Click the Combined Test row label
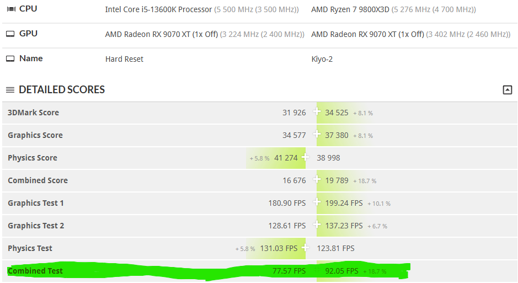This screenshot has width=518, height=283. pos(35,271)
